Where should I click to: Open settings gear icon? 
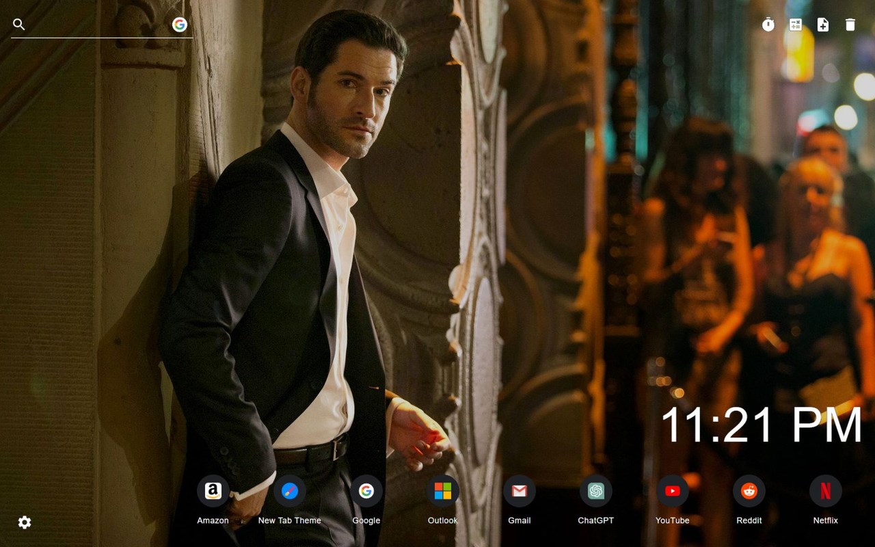25,522
